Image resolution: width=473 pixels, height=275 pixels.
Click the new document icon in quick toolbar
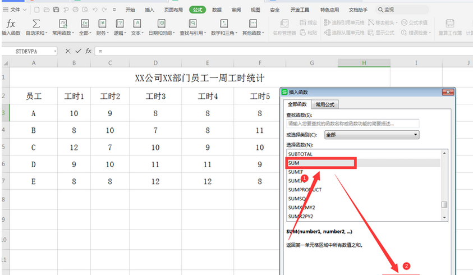pyautogui.click(x=37, y=10)
